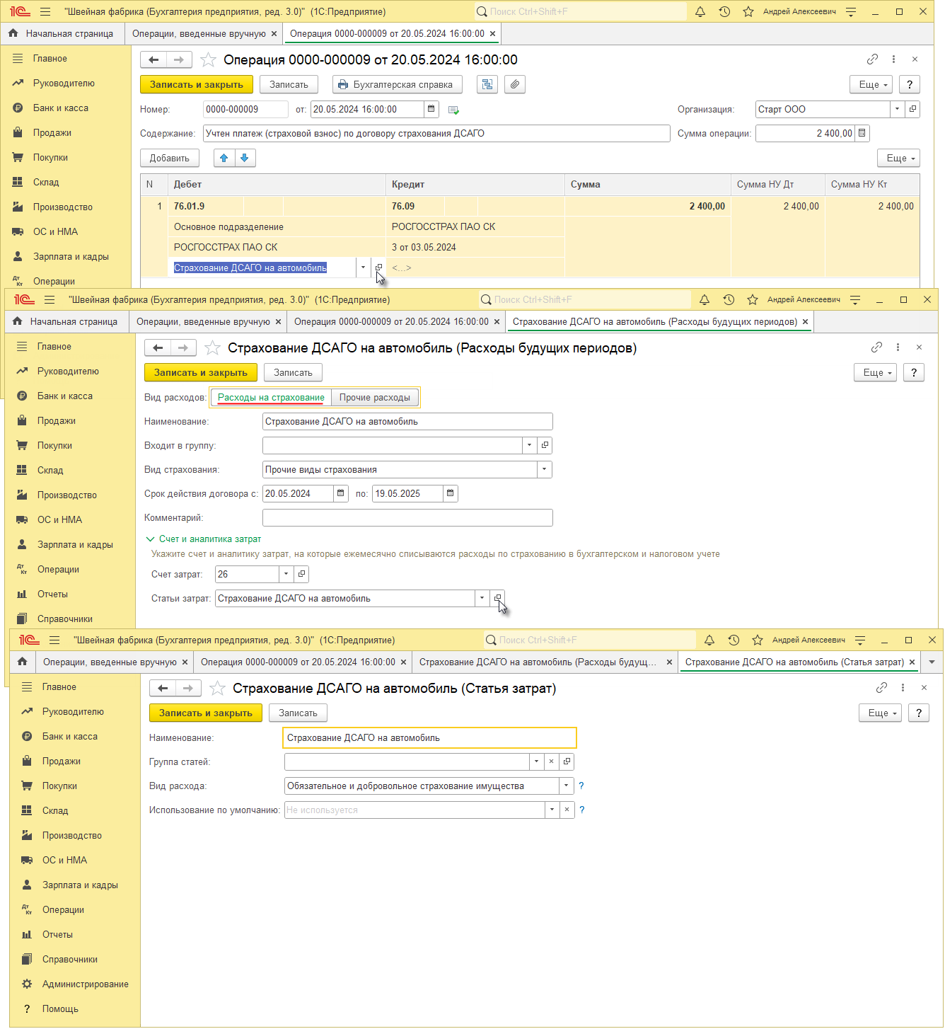945x1029 pixels.
Task: Open Группа статей card icon
Action: click(x=567, y=761)
